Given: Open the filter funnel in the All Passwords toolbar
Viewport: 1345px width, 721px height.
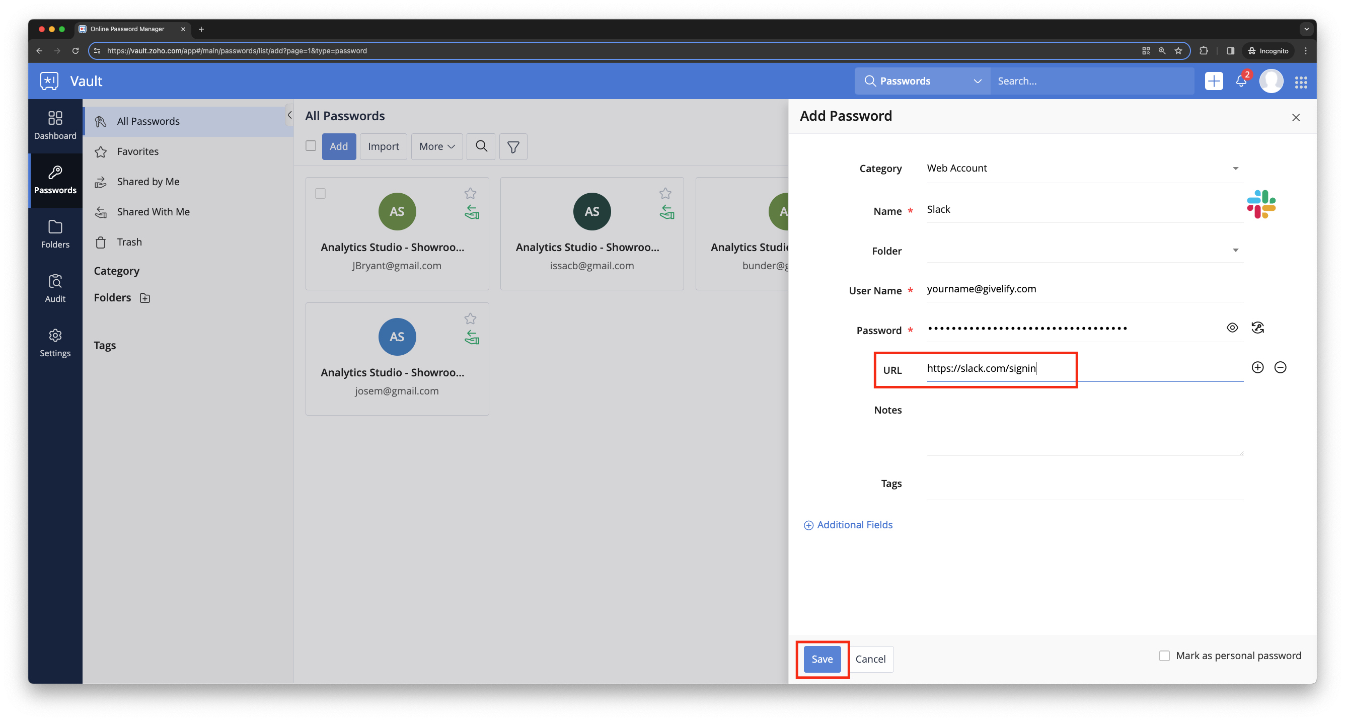Looking at the screenshot, I should click(x=513, y=146).
